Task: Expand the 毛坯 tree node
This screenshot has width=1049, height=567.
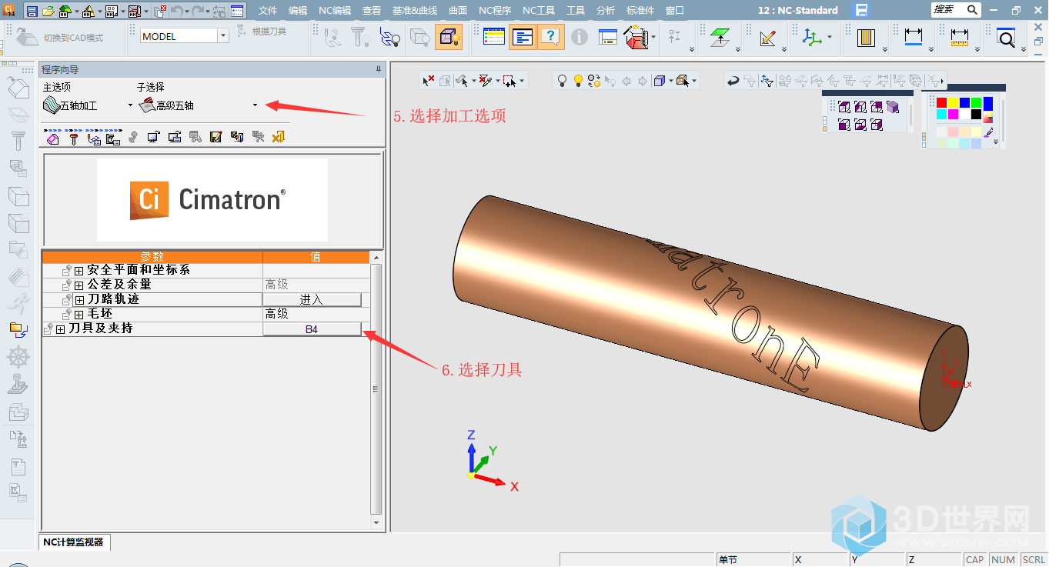Action: (x=79, y=315)
